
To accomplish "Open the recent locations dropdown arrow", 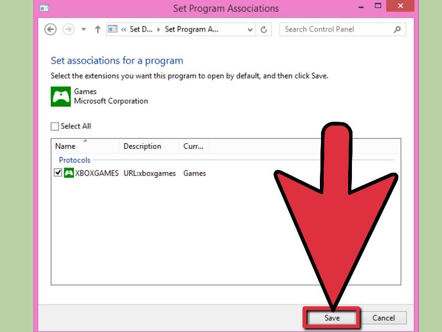I will point(83,29).
